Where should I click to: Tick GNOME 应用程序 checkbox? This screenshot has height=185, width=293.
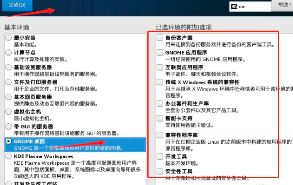tap(160, 53)
